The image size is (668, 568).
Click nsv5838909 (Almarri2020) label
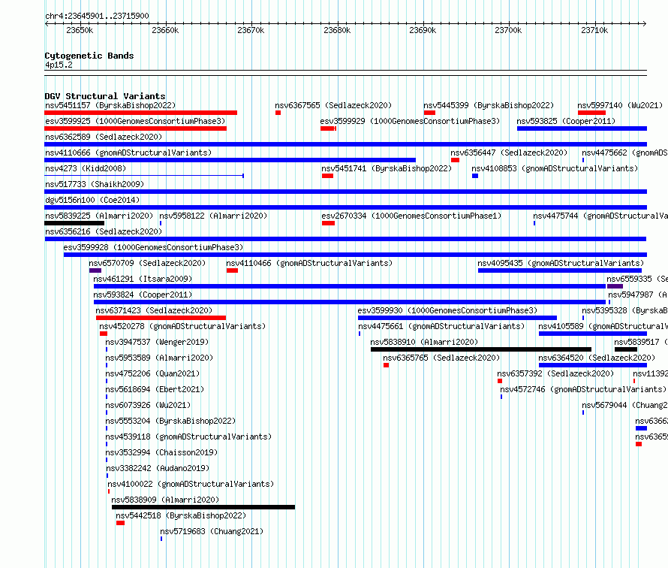(x=165, y=500)
